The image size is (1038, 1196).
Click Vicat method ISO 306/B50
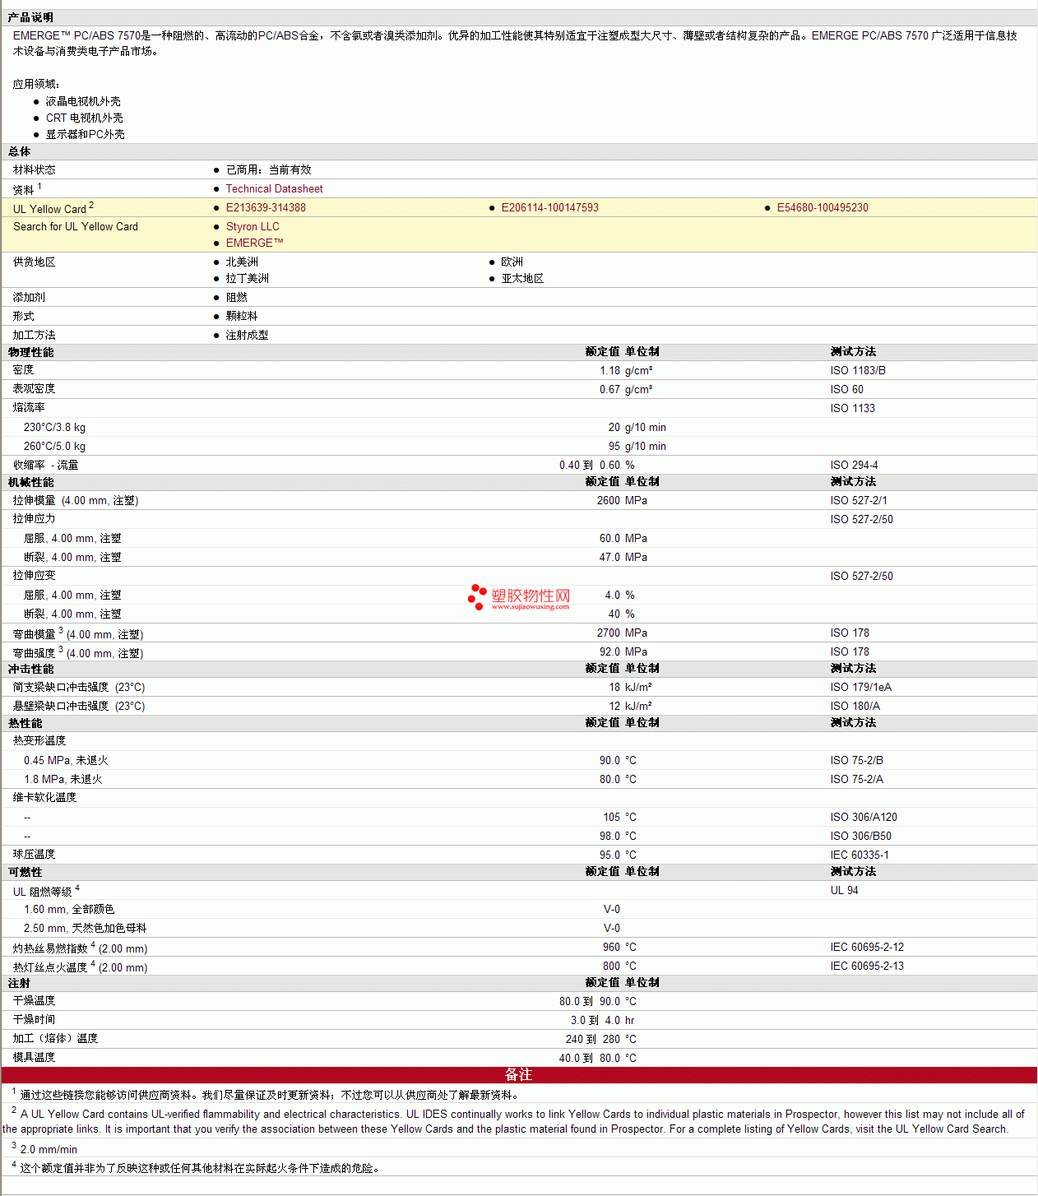pyautogui.click(x=860, y=836)
